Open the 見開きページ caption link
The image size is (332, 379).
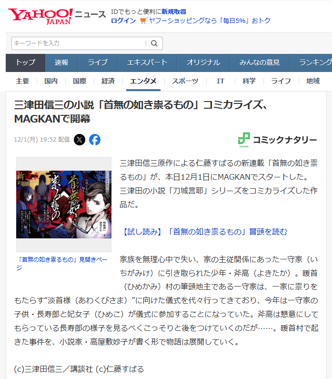[62, 264]
